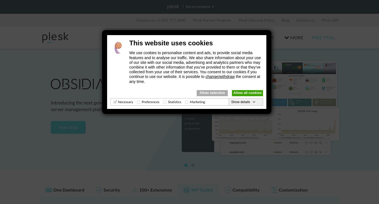Click the cookie mascot icon

click(118, 48)
